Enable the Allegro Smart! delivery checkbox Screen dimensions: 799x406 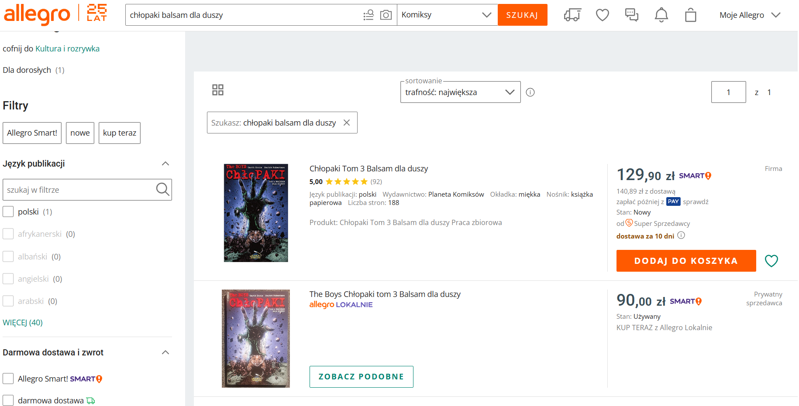(x=8, y=379)
